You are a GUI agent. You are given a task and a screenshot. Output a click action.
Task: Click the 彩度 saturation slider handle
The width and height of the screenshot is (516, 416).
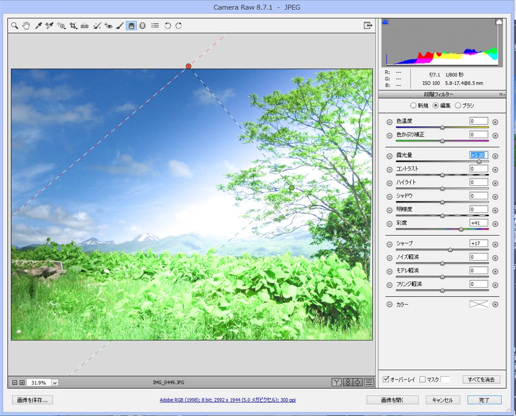pos(461,229)
